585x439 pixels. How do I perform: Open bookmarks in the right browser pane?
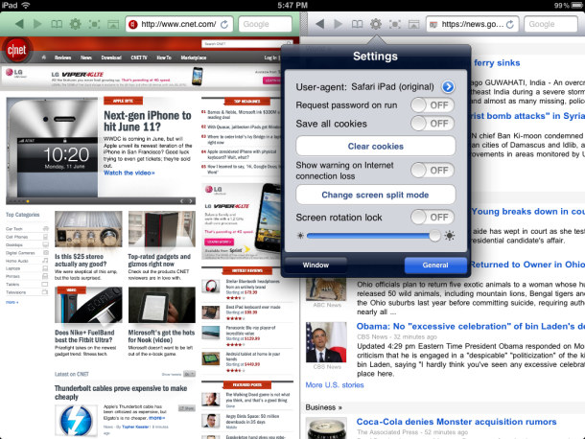[357, 24]
